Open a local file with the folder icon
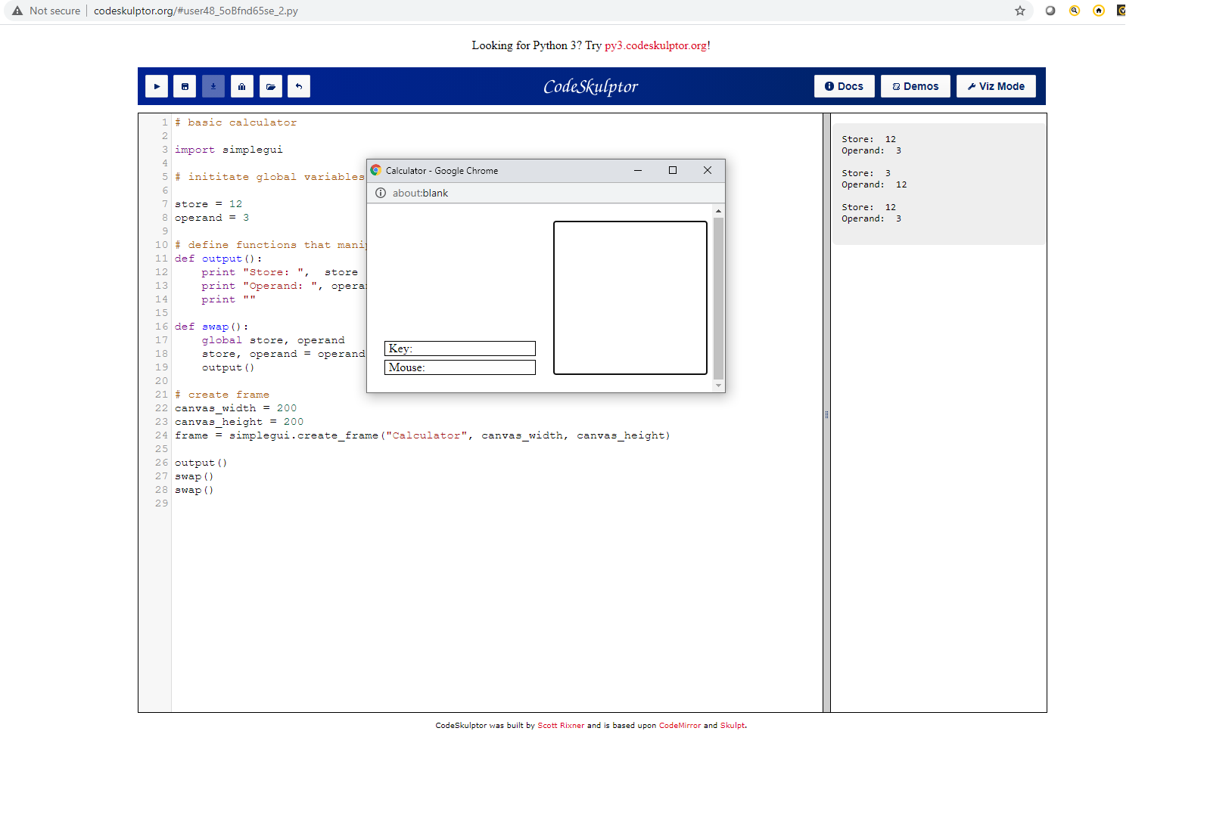Image resolution: width=1232 pixels, height=824 pixels. click(x=270, y=86)
